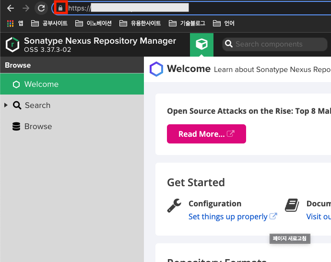The image size is (331, 262).
Task: Expand the Search node triangle in sidebar
Action: point(6,105)
